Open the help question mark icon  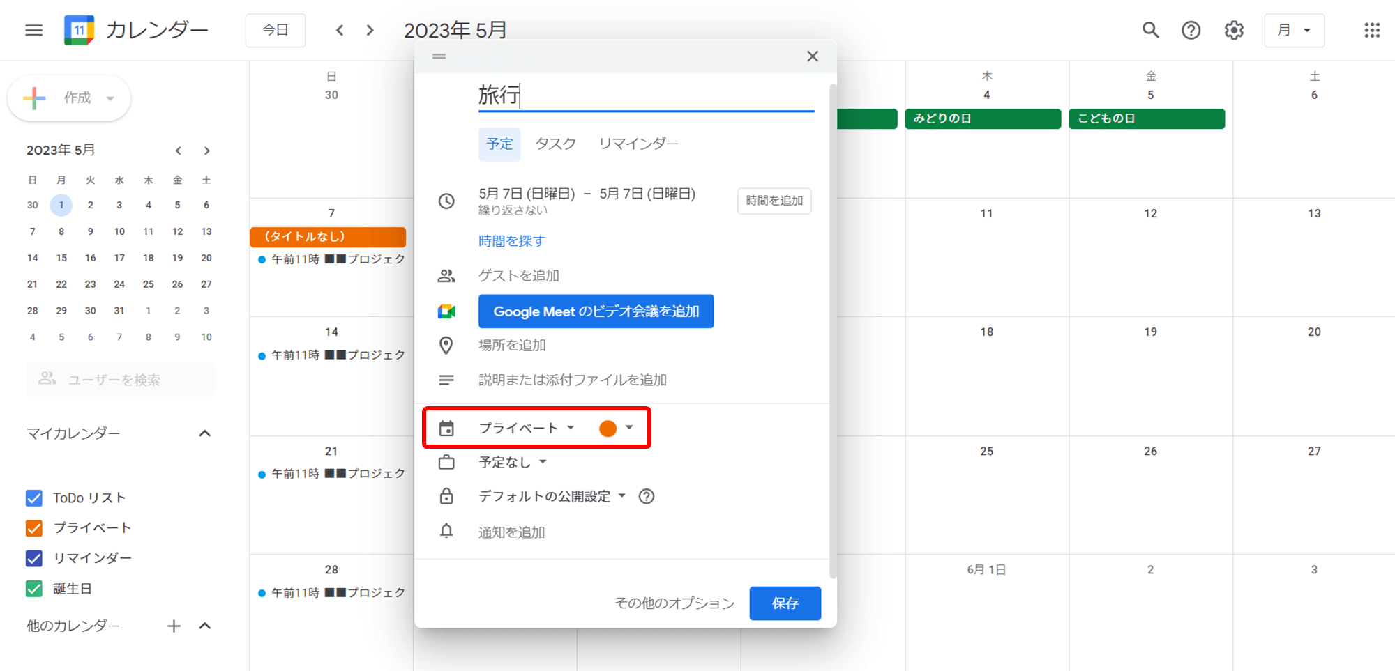[x=1191, y=30]
